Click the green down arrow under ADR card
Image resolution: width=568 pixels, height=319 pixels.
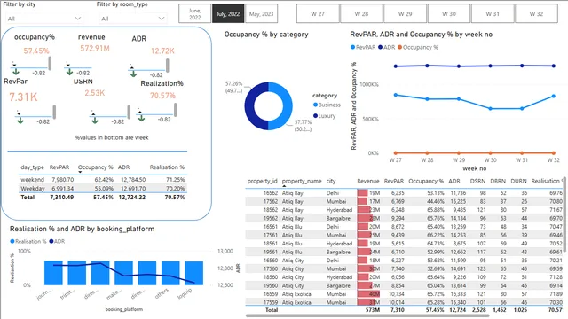[x=133, y=74]
